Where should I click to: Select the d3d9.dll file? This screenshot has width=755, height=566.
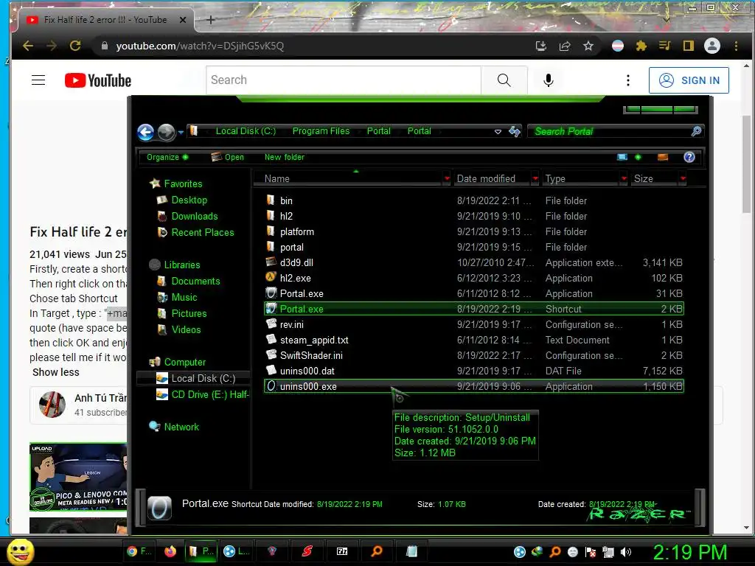[296, 262]
